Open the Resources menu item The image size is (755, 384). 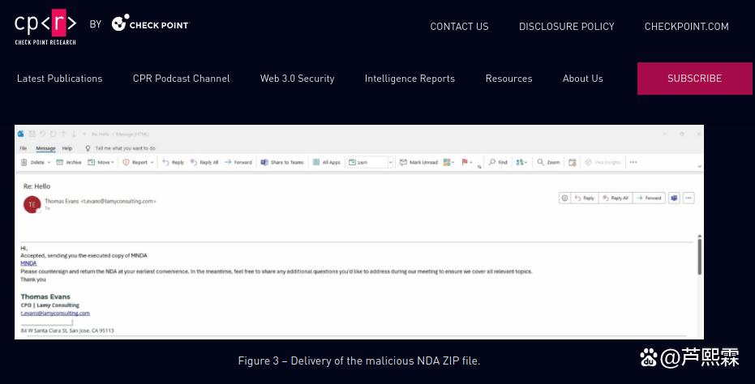pos(509,79)
